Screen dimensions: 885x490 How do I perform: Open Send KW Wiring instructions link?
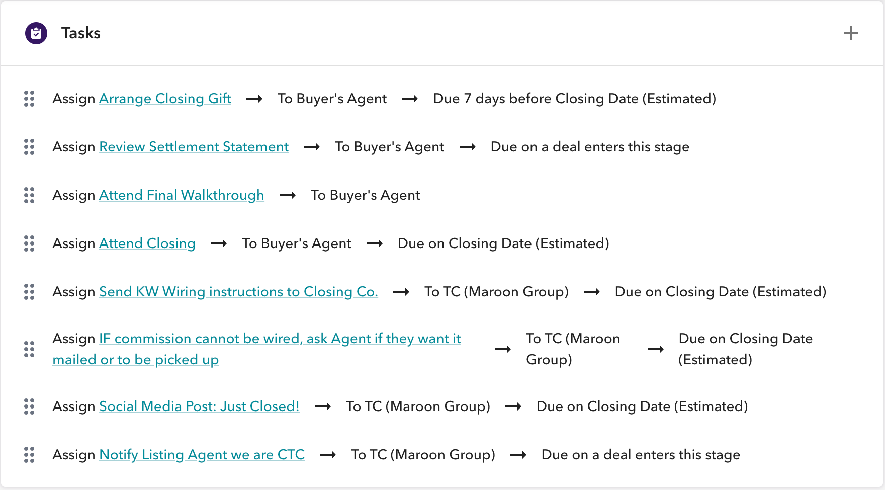coord(238,292)
